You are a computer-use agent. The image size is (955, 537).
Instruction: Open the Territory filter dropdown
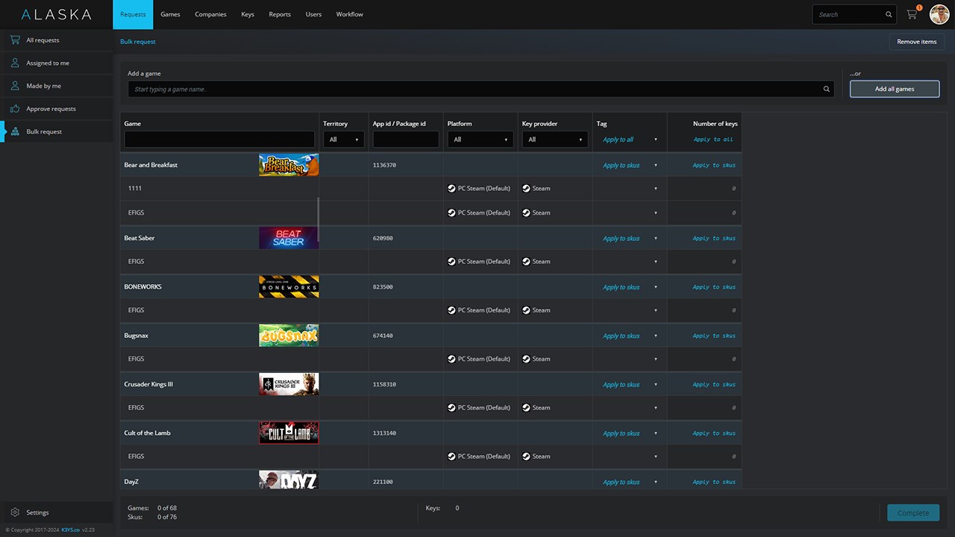[343, 139]
